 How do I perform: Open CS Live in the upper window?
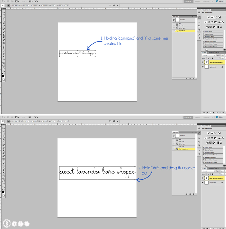221,1
